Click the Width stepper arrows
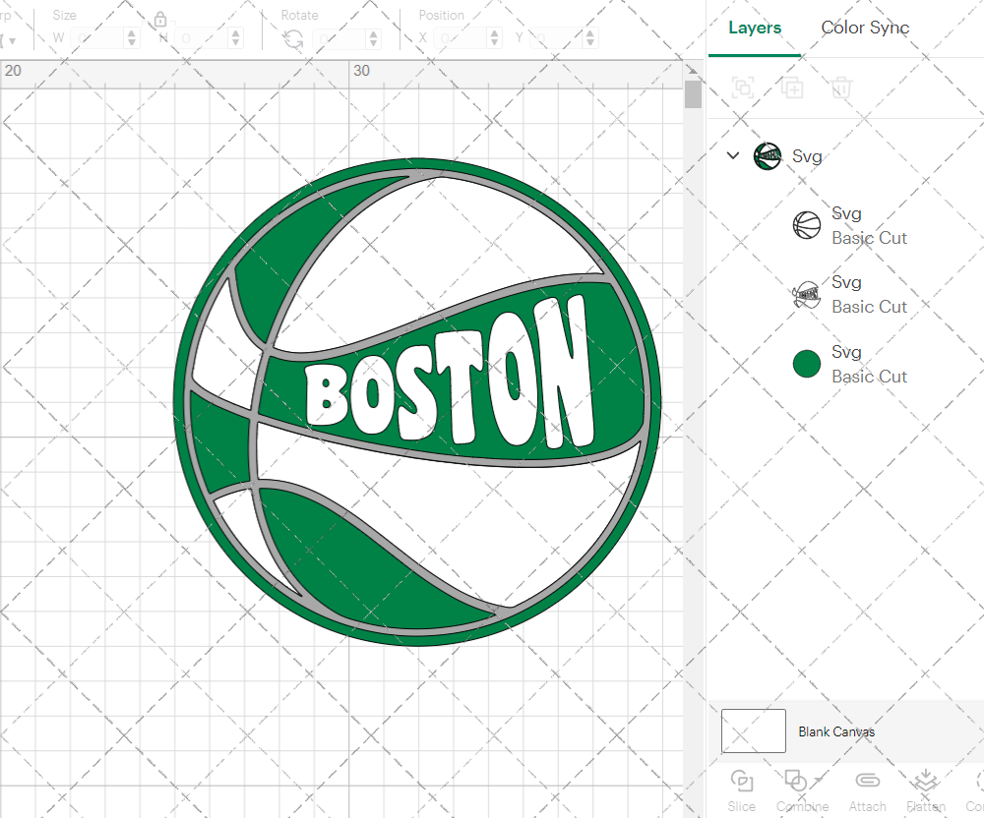This screenshot has width=984, height=818. (131, 38)
